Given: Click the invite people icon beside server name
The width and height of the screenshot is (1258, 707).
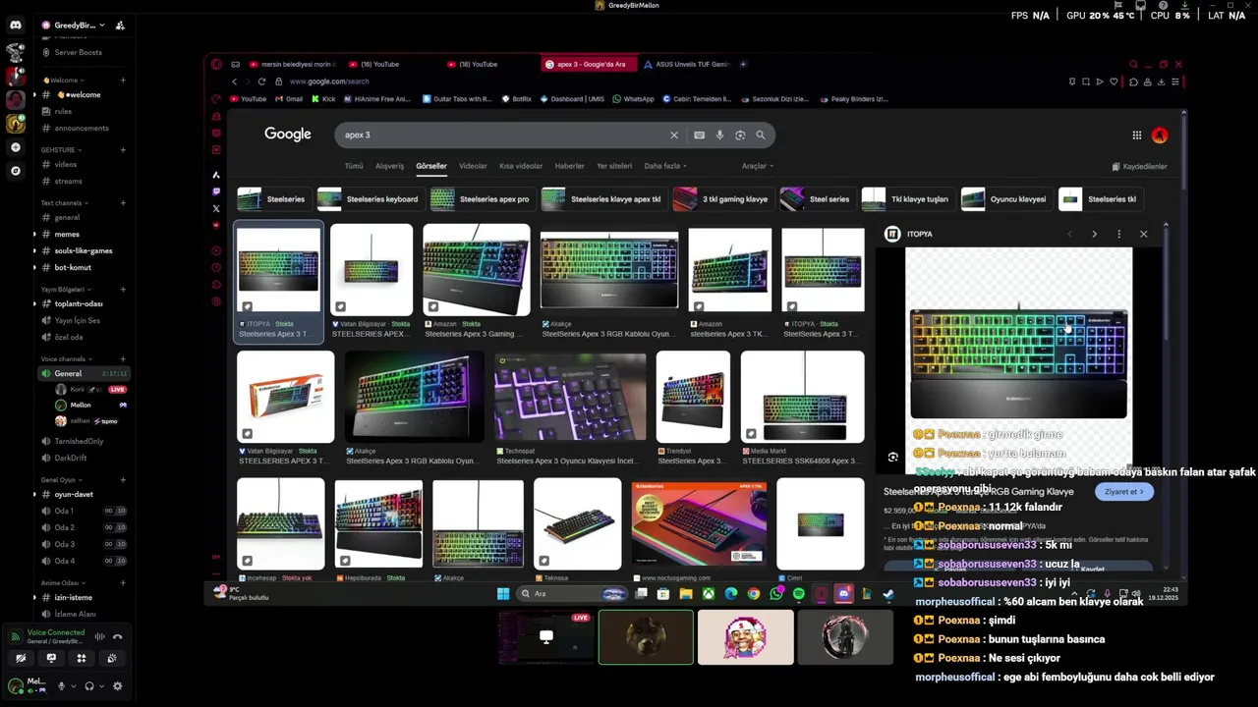Looking at the screenshot, I should tap(120, 25).
